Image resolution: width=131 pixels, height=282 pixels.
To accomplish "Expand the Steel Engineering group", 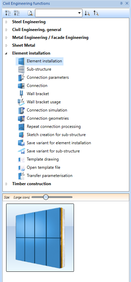I will pyautogui.click(x=7, y=22).
